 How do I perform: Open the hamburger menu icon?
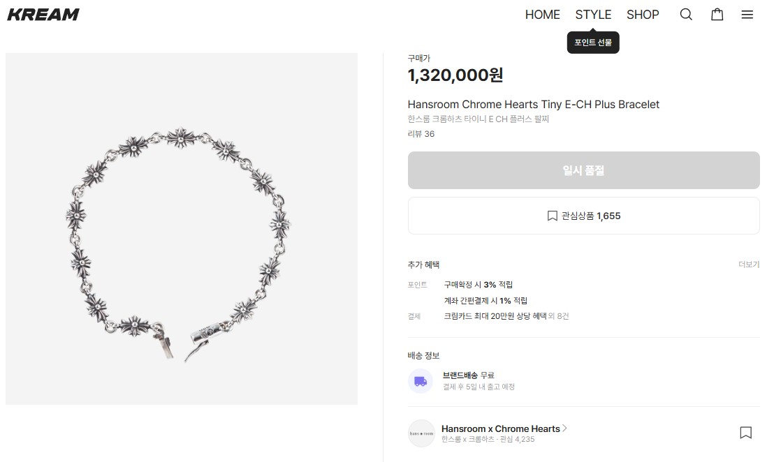(747, 15)
